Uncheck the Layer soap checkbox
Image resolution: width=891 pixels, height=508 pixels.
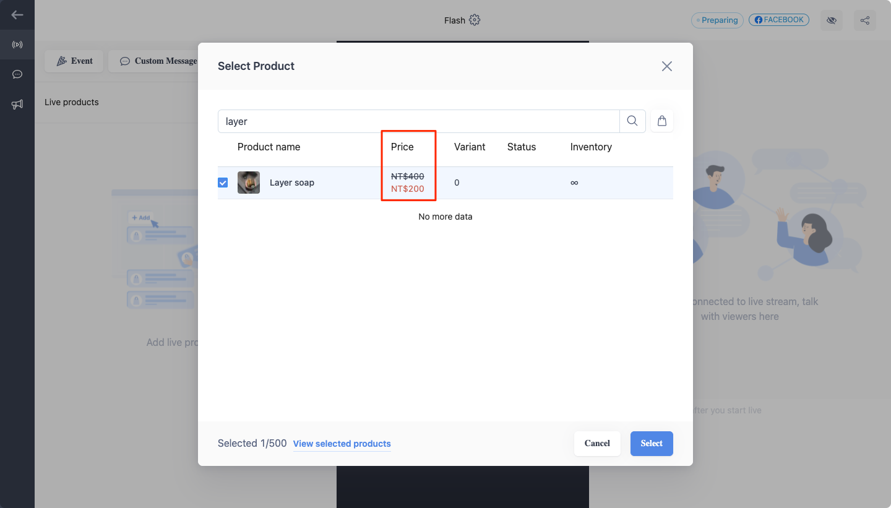pyautogui.click(x=223, y=183)
